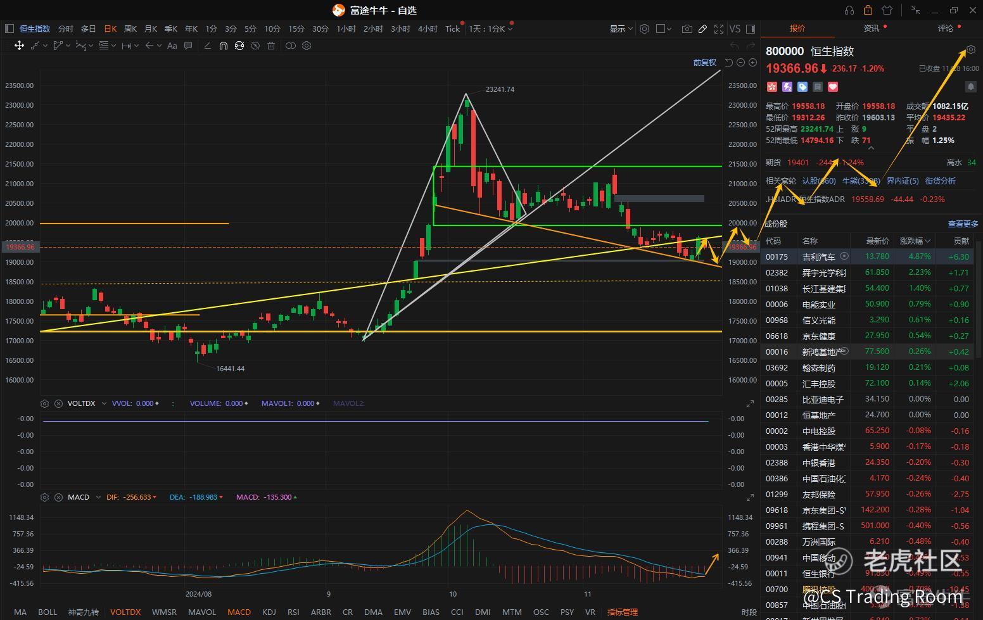Click the VS compare stocks button
Viewport: 983px width, 620px height.
735,28
